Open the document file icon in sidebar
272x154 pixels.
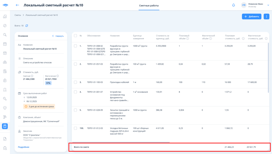5,139
